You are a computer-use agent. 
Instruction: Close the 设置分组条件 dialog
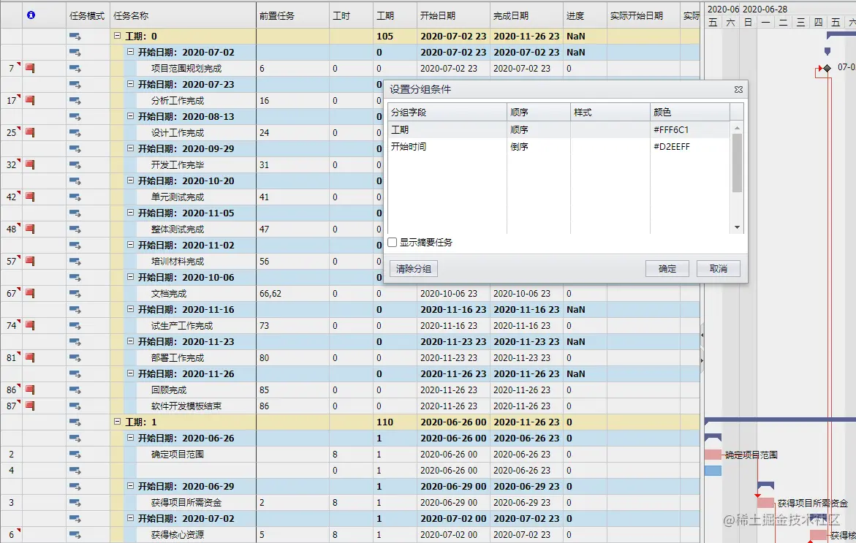pyautogui.click(x=738, y=89)
